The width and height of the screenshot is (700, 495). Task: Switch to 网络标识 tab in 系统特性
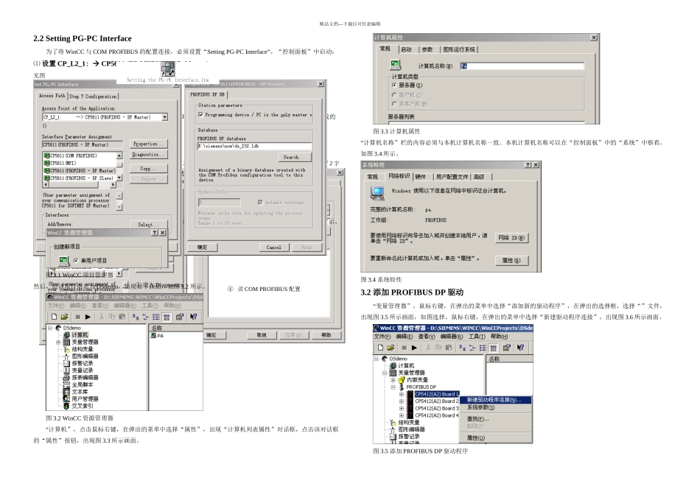pyautogui.click(x=399, y=176)
